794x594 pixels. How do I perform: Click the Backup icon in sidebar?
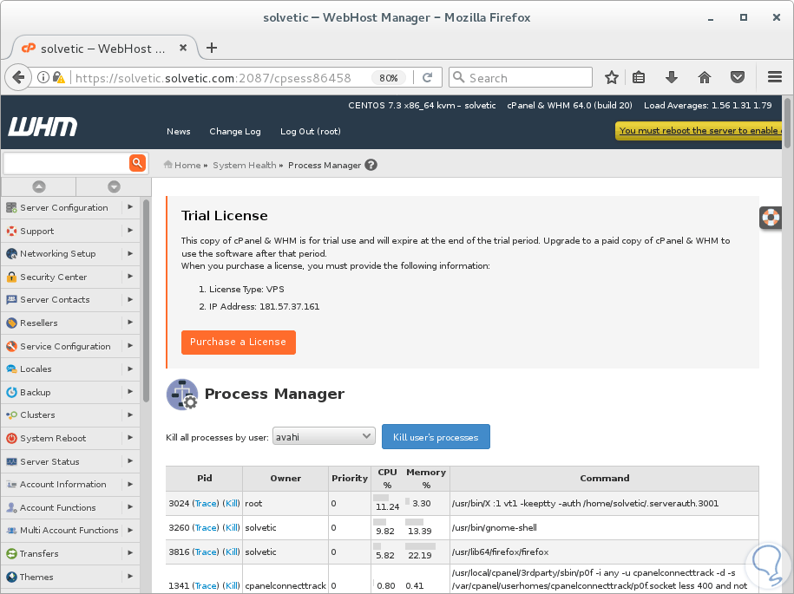pos(11,392)
